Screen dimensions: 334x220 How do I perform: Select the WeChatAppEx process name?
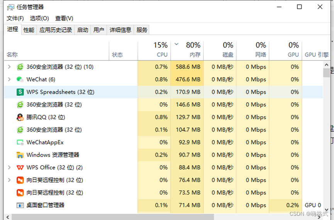click(45, 142)
